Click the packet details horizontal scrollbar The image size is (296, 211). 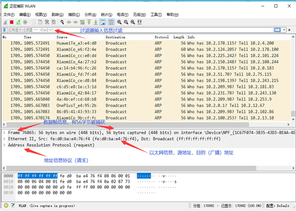pyautogui.click(x=131, y=168)
